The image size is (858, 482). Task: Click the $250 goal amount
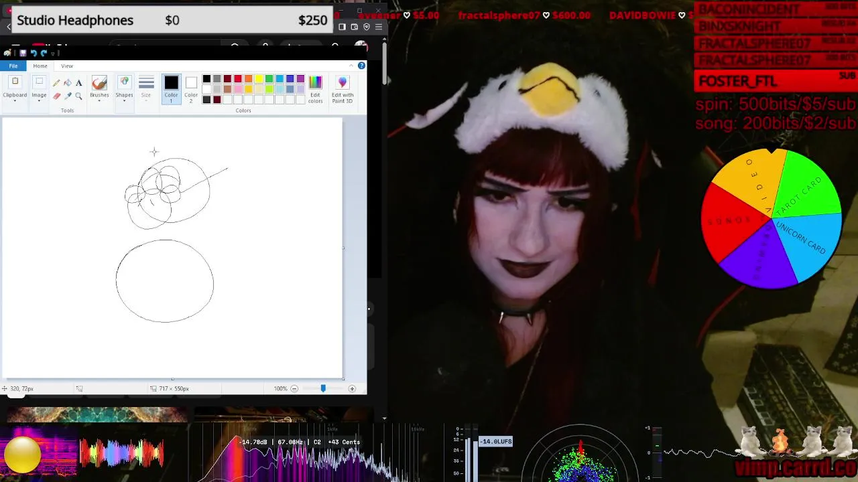[x=312, y=20]
